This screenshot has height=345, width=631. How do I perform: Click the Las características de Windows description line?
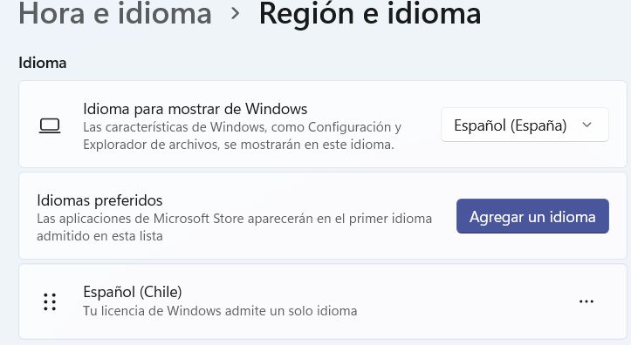[243, 127]
